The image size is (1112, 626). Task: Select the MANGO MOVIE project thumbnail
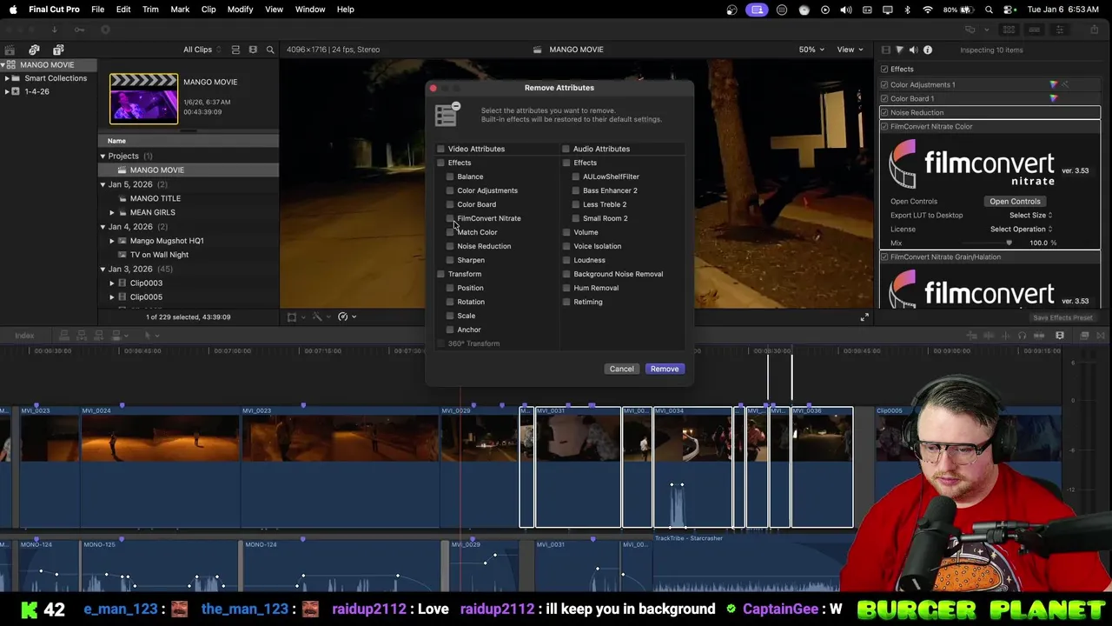(143, 98)
